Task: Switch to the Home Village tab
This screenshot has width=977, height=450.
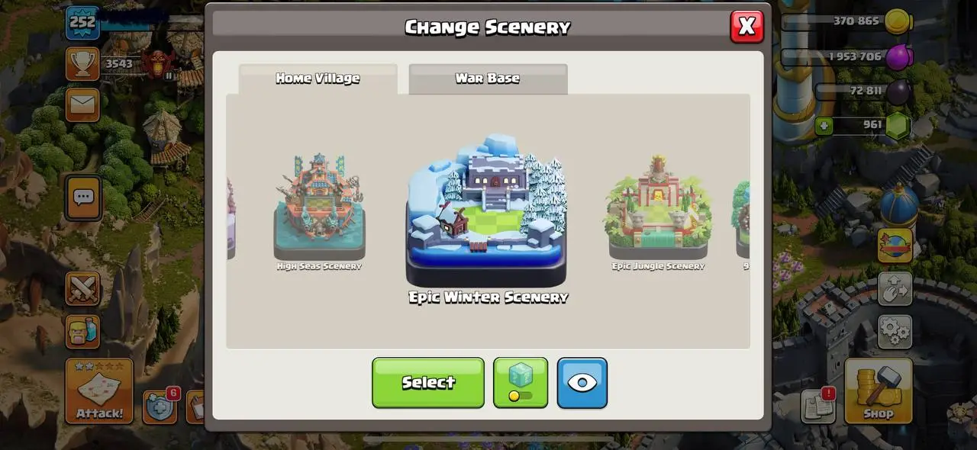Action: (x=318, y=79)
